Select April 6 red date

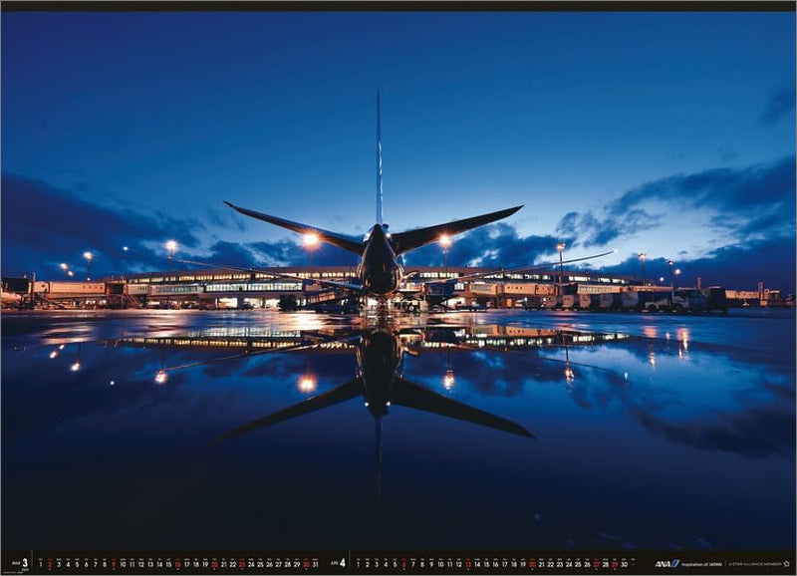point(403,564)
